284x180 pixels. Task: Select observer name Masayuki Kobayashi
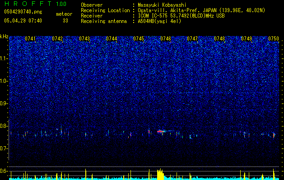coord(162,5)
